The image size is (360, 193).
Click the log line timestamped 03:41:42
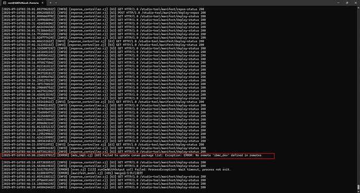tap(103, 109)
